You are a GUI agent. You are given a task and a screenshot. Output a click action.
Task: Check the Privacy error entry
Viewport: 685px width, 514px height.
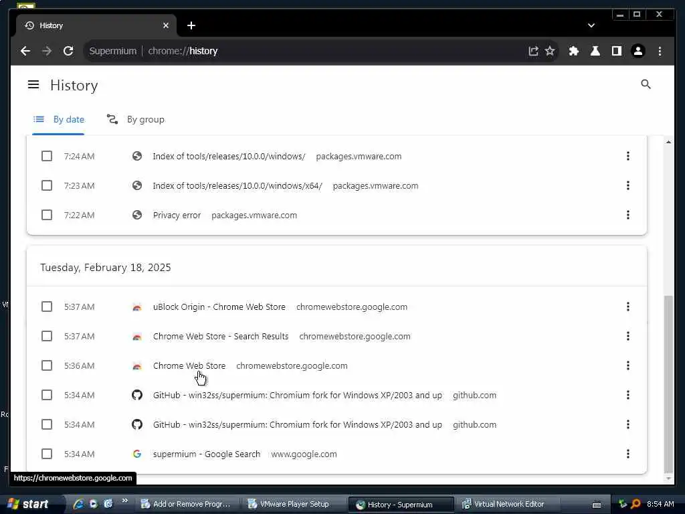pyautogui.click(x=47, y=215)
